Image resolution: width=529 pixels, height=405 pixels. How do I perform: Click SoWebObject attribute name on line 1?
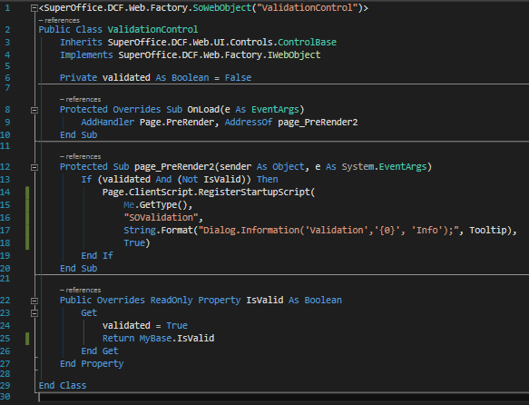tap(222, 8)
